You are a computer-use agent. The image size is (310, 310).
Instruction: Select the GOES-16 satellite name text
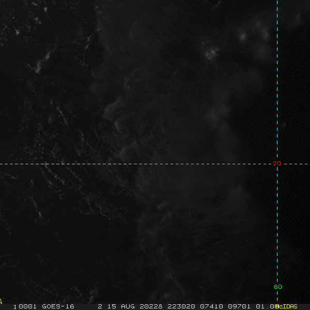pos(58,306)
